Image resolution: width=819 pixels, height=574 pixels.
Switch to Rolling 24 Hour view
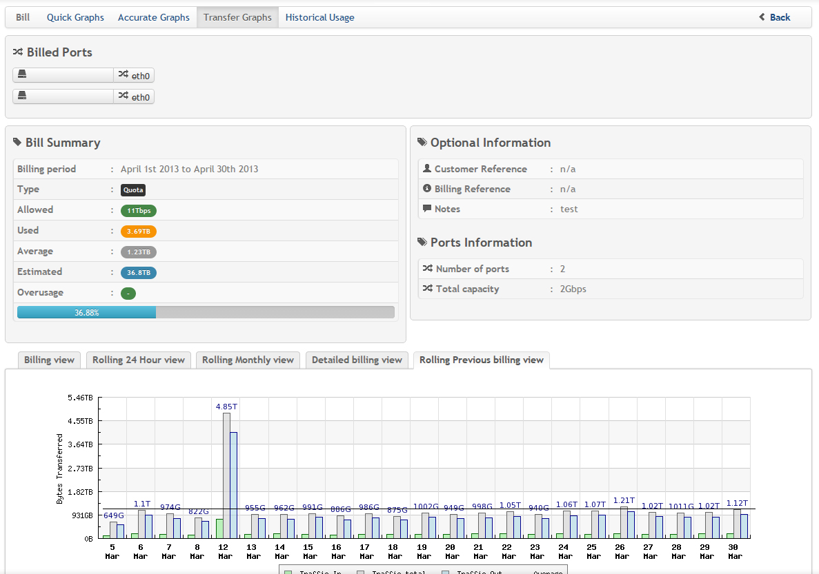tap(139, 360)
